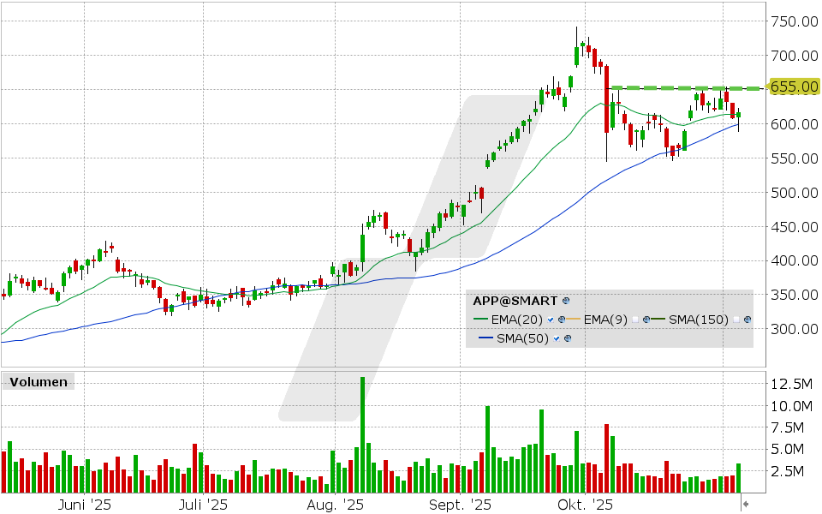Open settings for the EMA(9) indicator
The width and height of the screenshot is (822, 514).
[x=646, y=320]
